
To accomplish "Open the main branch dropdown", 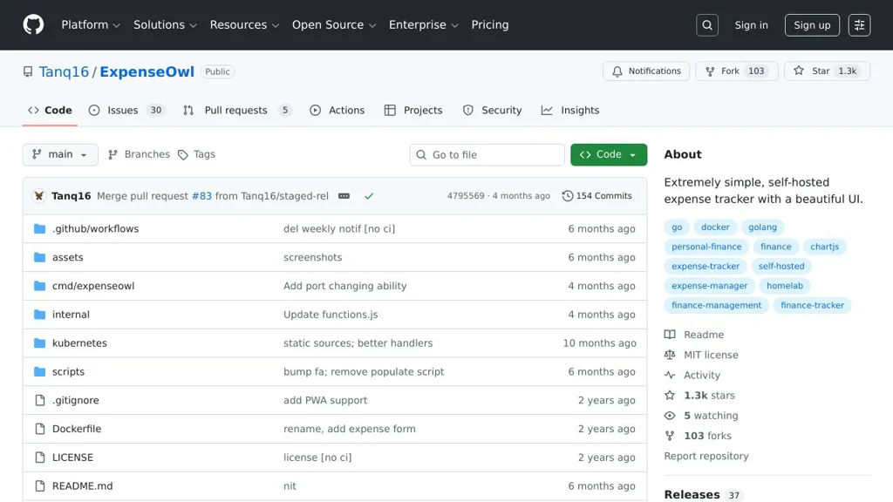I will (x=60, y=154).
